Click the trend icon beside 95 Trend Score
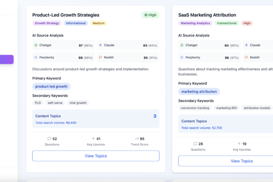This screenshot has width=273, height=182. [136, 139]
